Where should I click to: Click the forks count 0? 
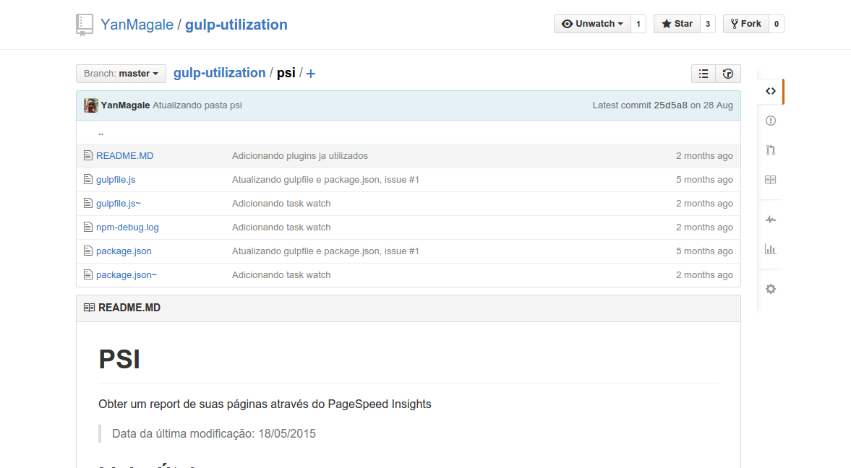pos(777,24)
